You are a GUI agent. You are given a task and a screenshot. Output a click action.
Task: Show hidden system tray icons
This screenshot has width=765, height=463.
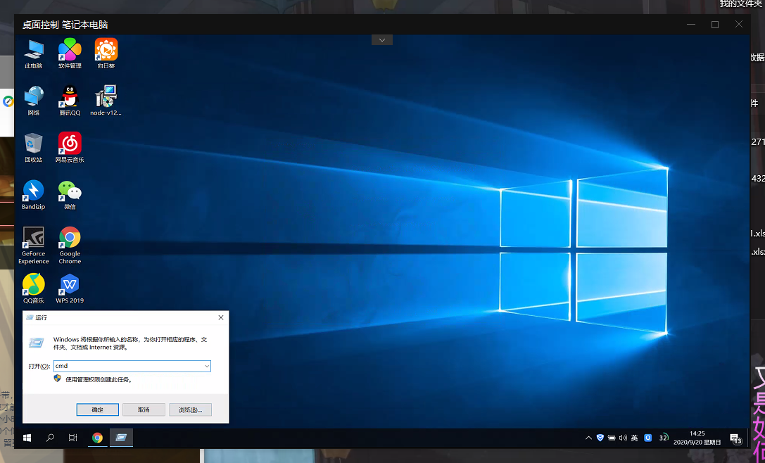pos(588,438)
